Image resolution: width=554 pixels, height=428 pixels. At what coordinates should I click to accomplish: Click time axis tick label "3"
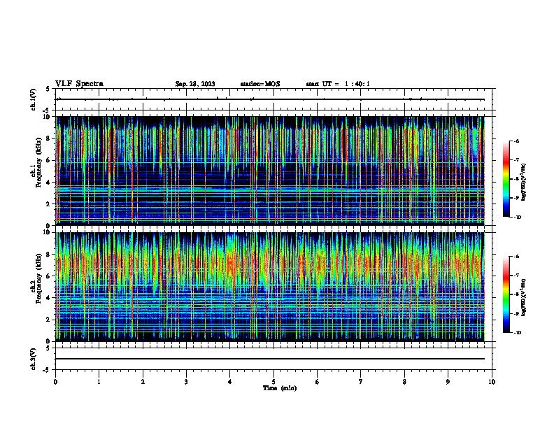pyautogui.click(x=186, y=382)
